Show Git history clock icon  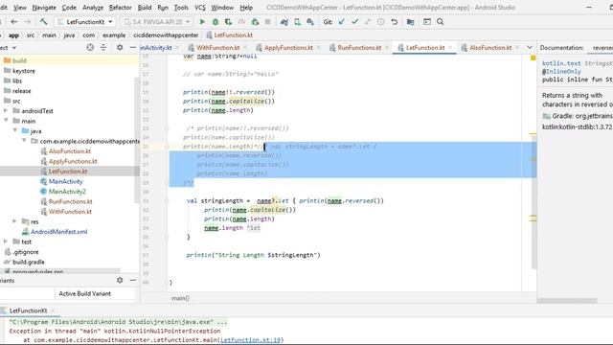tap(381, 22)
